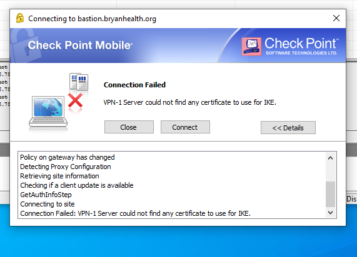
Task: Close the connection dialog window
Action: point(336,18)
